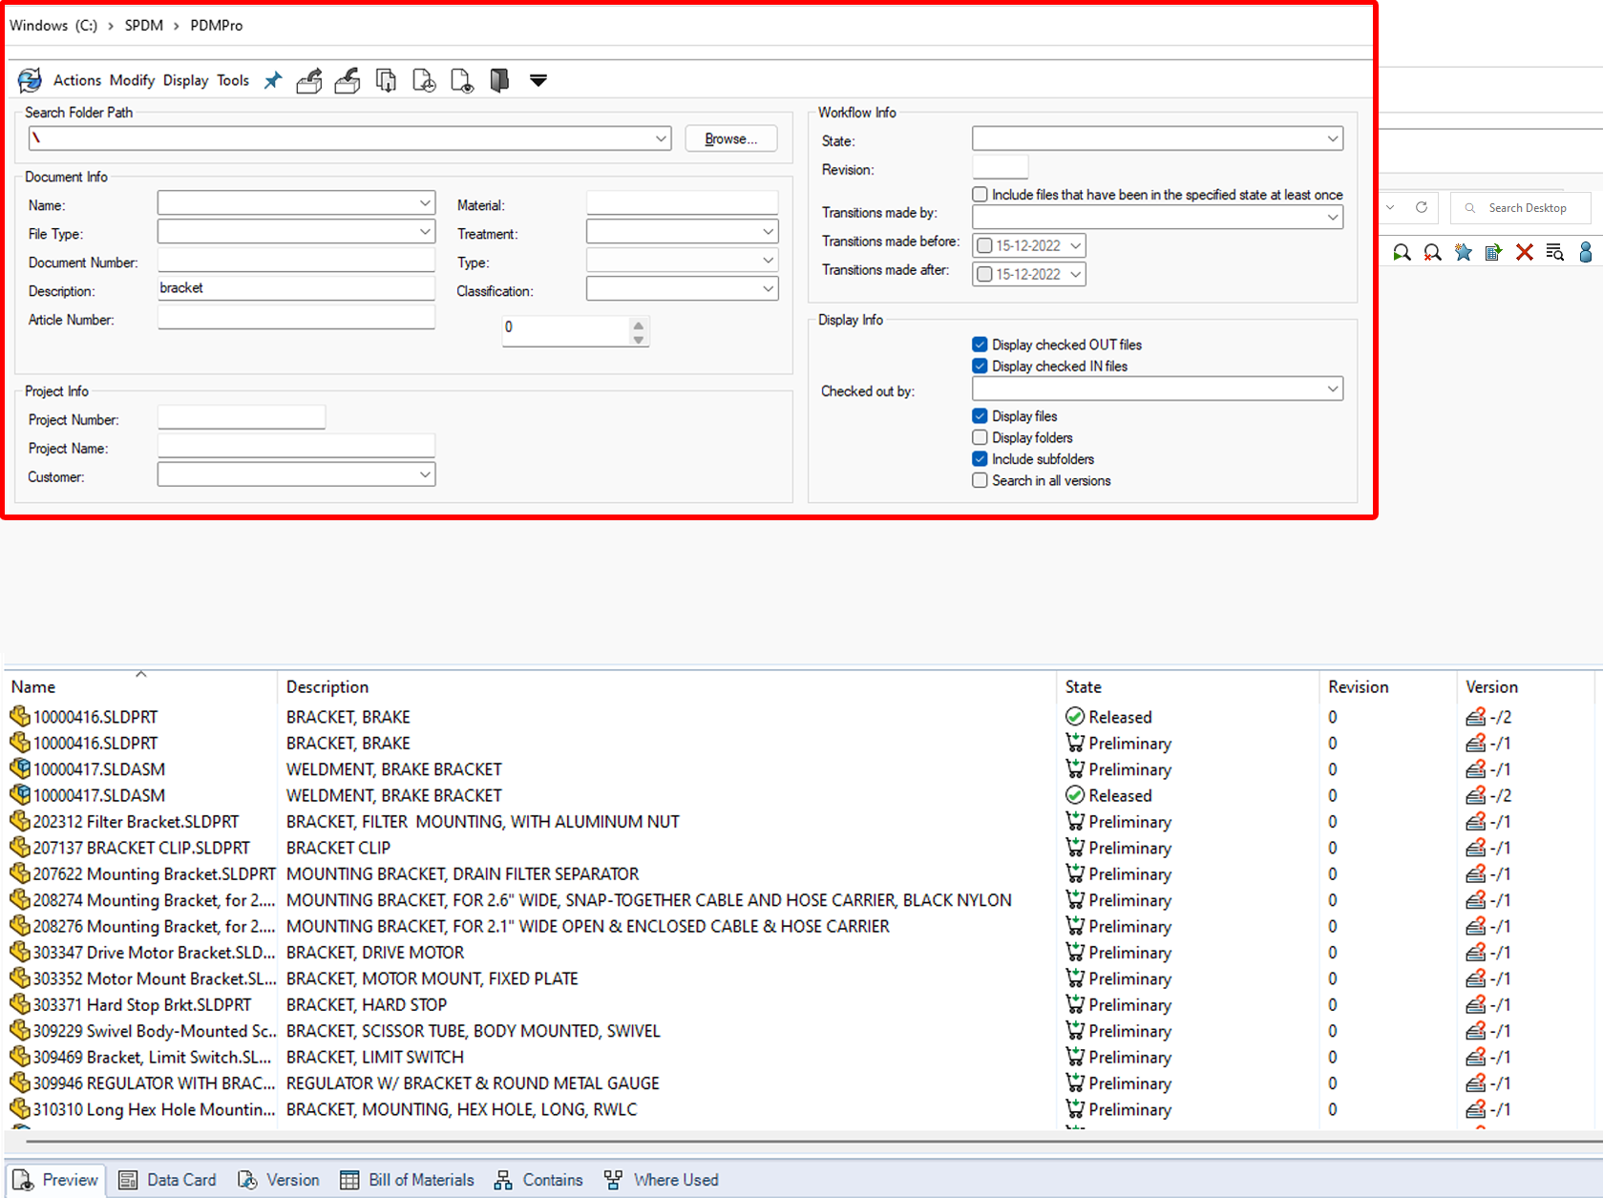Click the Browse... button
The image size is (1603, 1198).
pyautogui.click(x=731, y=138)
